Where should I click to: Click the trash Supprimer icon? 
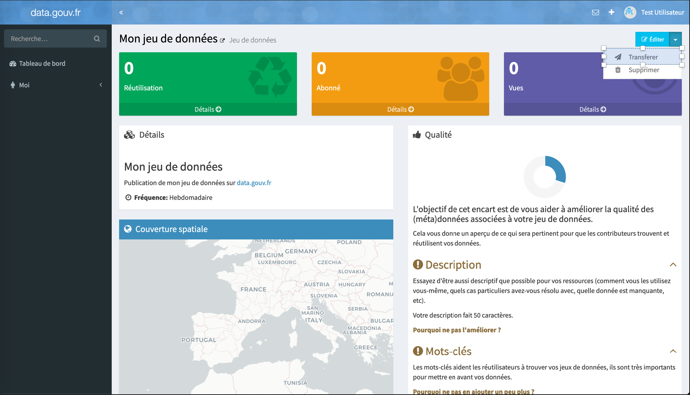[618, 70]
